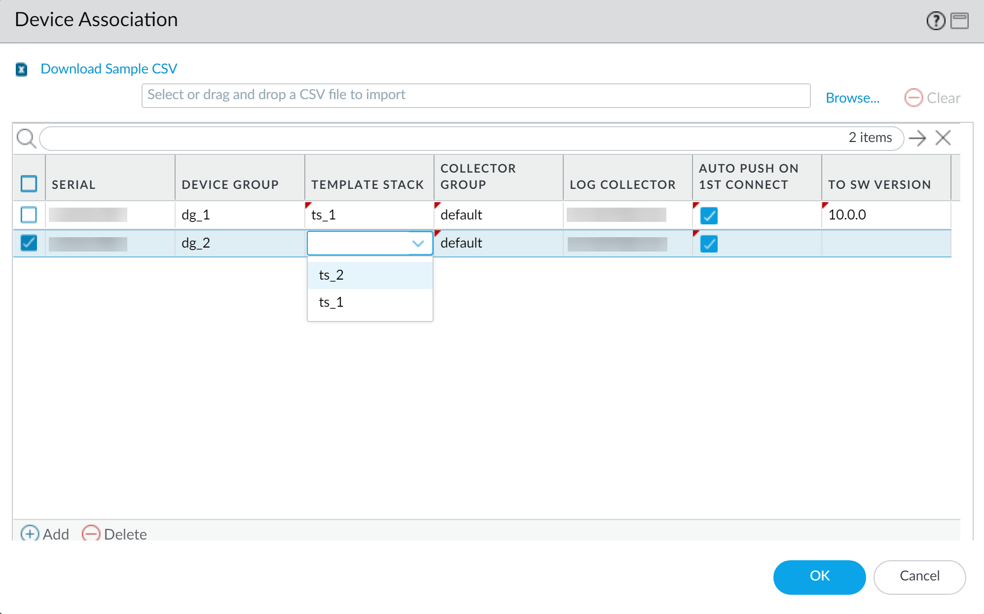984x614 pixels.
Task: Click the Add plus icon
Action: coord(30,534)
